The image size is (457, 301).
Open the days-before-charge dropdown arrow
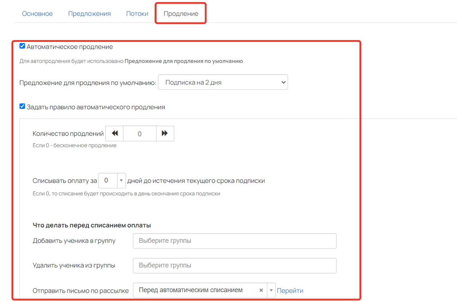click(x=121, y=180)
